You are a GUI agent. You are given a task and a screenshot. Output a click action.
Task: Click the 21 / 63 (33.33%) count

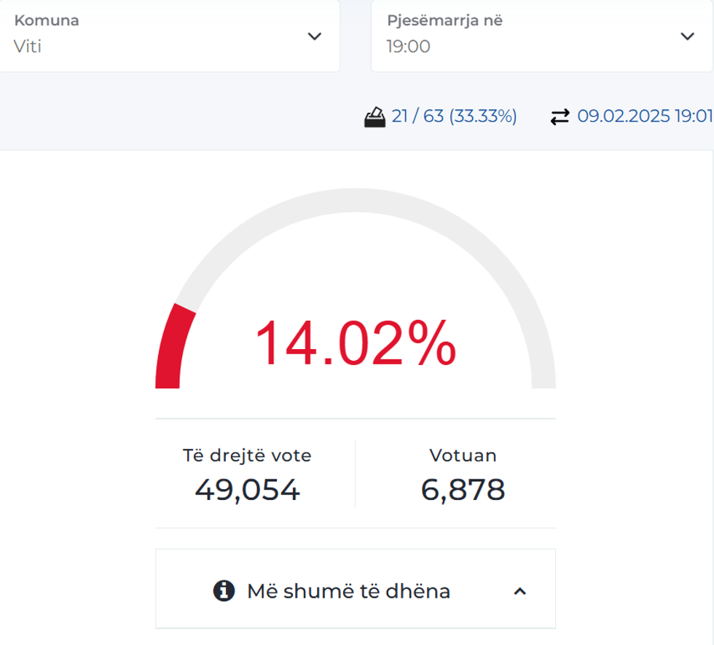point(454,117)
